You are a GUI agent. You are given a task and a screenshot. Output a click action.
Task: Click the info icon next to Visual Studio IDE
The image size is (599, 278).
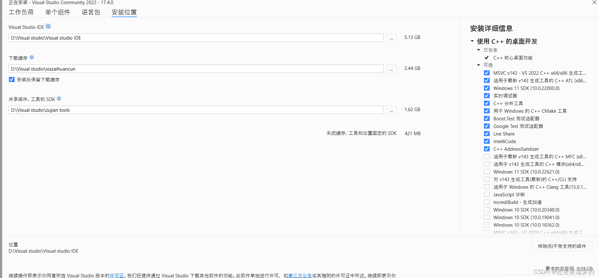click(x=48, y=26)
